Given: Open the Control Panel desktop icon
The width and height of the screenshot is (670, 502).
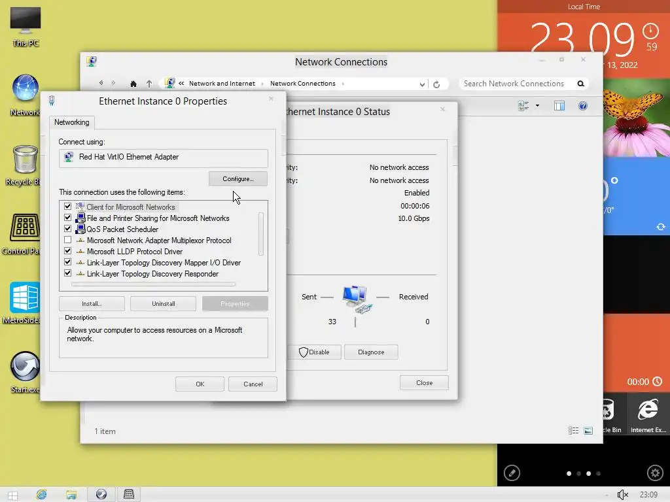Looking at the screenshot, I should point(24,234).
